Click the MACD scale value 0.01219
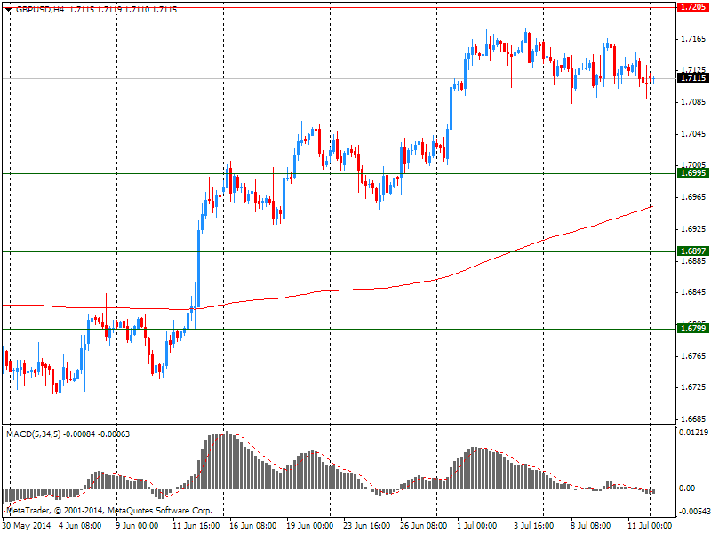Image resolution: width=711 pixels, height=533 pixels. [694, 433]
